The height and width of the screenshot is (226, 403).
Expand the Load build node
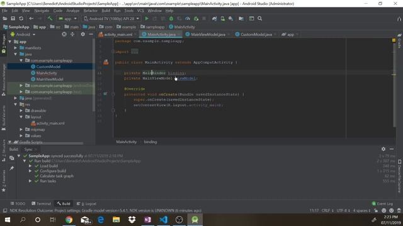tap(30, 166)
